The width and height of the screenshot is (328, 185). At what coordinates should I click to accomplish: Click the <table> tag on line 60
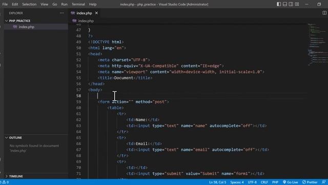click(x=115, y=107)
